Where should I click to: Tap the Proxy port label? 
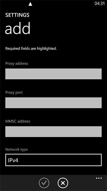[x=14, y=93]
